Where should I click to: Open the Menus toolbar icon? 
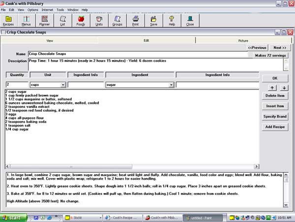pyautogui.click(x=26, y=21)
